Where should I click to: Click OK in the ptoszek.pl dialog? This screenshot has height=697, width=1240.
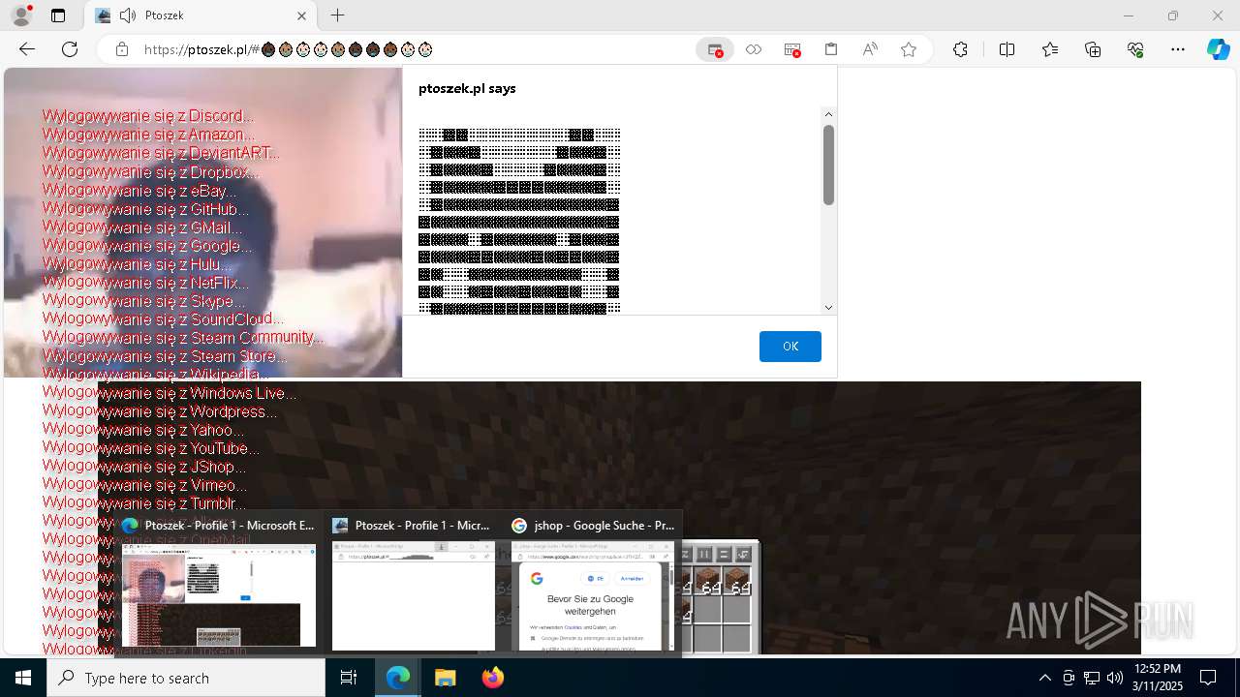(790, 347)
